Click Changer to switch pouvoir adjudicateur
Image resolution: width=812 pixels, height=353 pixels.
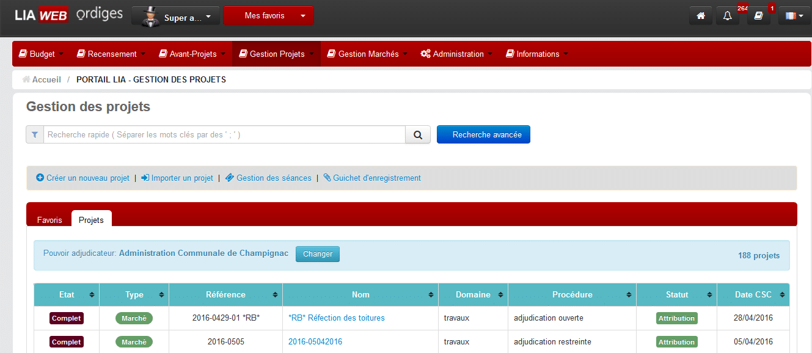coord(318,254)
